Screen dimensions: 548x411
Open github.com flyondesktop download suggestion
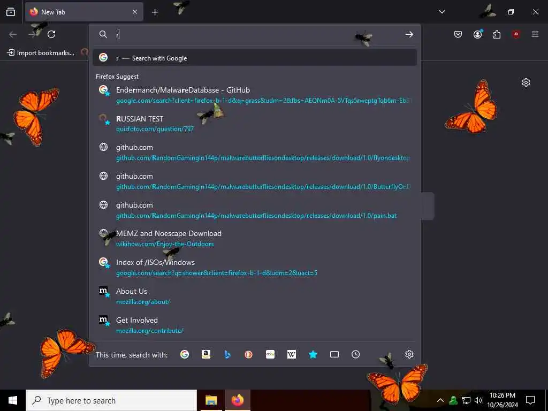pos(254,153)
